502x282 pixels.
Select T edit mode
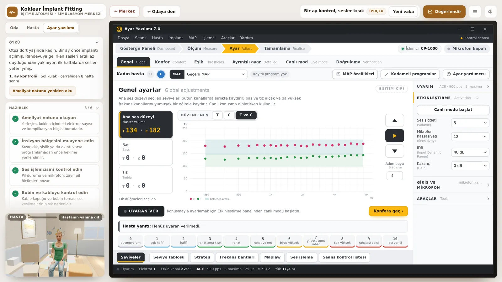tap(217, 115)
